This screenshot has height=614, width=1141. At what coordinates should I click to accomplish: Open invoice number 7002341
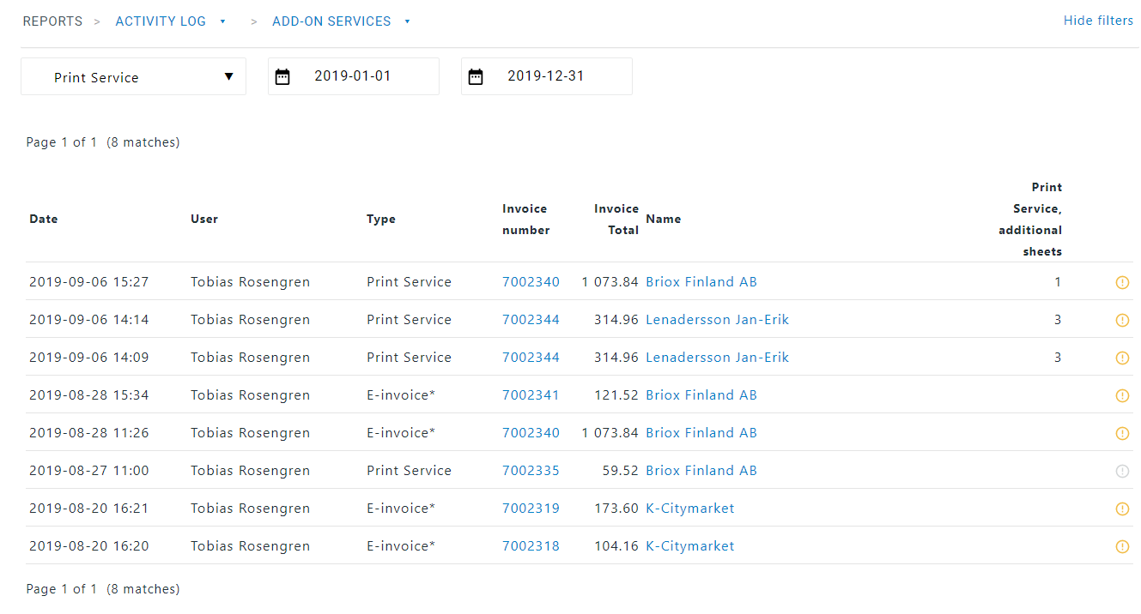(x=531, y=395)
